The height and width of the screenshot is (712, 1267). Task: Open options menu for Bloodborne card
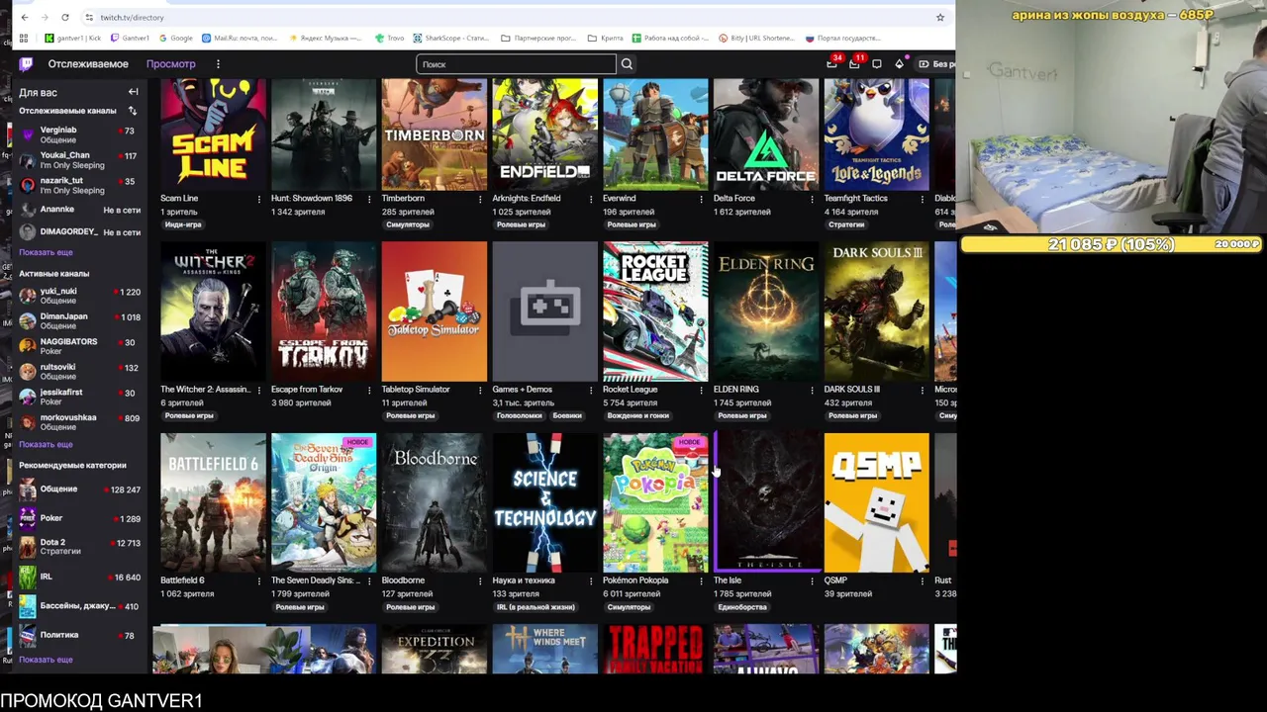tap(480, 580)
